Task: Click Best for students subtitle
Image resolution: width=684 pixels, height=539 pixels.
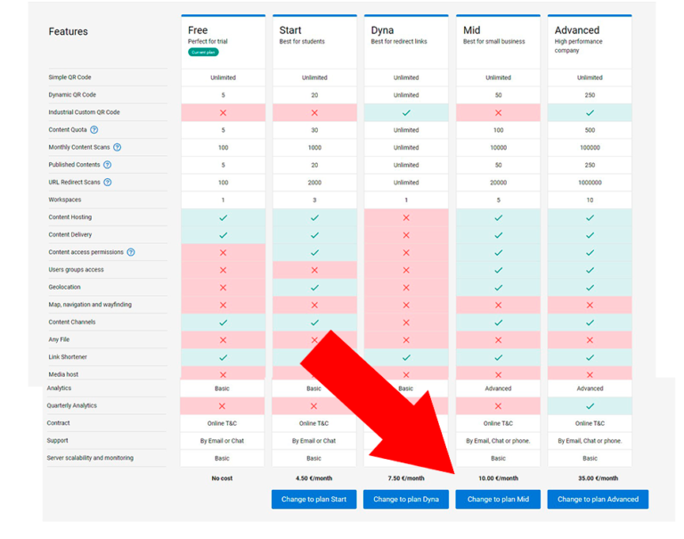Action: point(302,42)
